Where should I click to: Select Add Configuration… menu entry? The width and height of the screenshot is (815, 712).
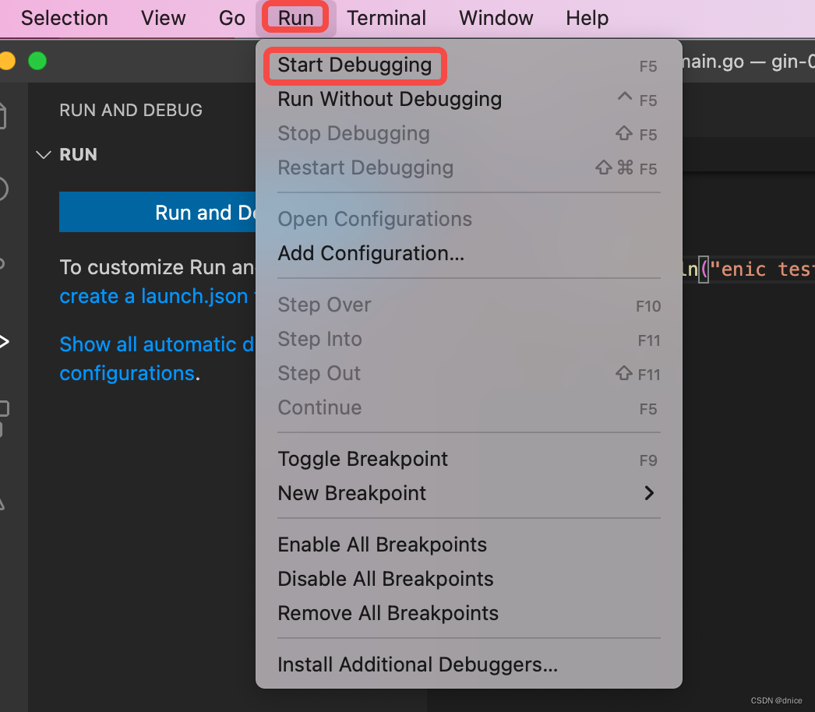click(371, 254)
